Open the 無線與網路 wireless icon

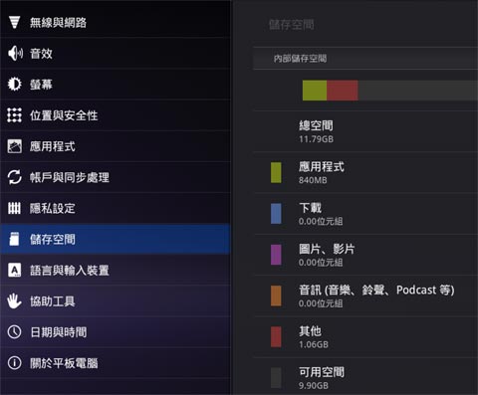coord(14,23)
